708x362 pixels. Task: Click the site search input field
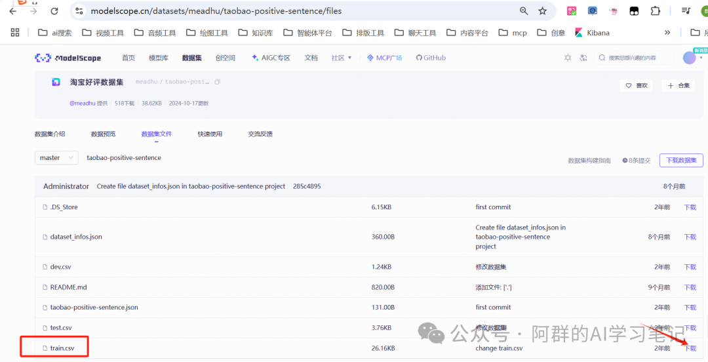[x=635, y=58]
